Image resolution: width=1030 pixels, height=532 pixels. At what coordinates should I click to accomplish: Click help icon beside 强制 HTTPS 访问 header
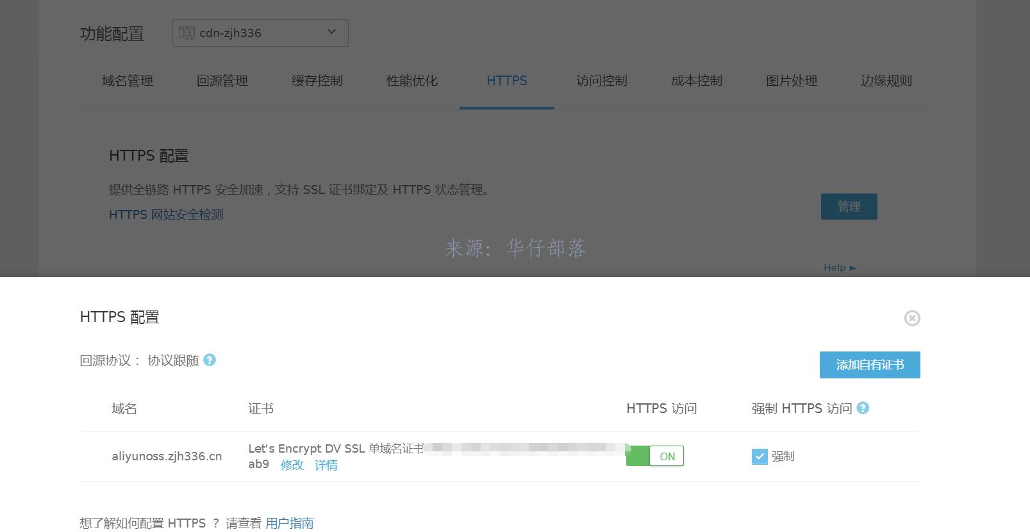(863, 408)
